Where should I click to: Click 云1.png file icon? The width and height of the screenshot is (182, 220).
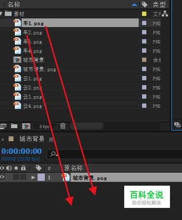[x=17, y=78]
